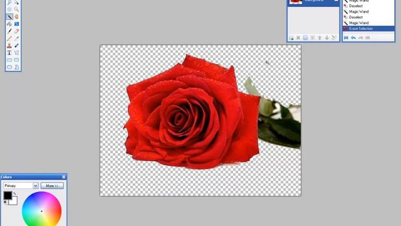This screenshot has width=401, height=226.
Task: Select the Paintbrush tool
Action: pyautogui.click(x=9, y=31)
